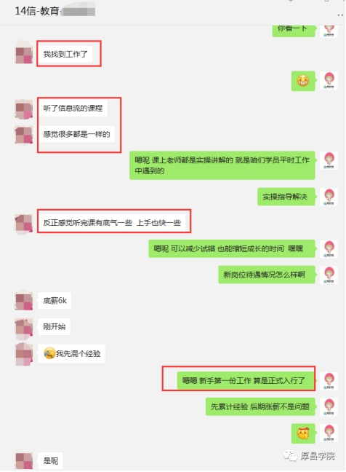The image size is (346, 472).
Task: Click the last message 是呢
Action: pyautogui.click(x=50, y=460)
